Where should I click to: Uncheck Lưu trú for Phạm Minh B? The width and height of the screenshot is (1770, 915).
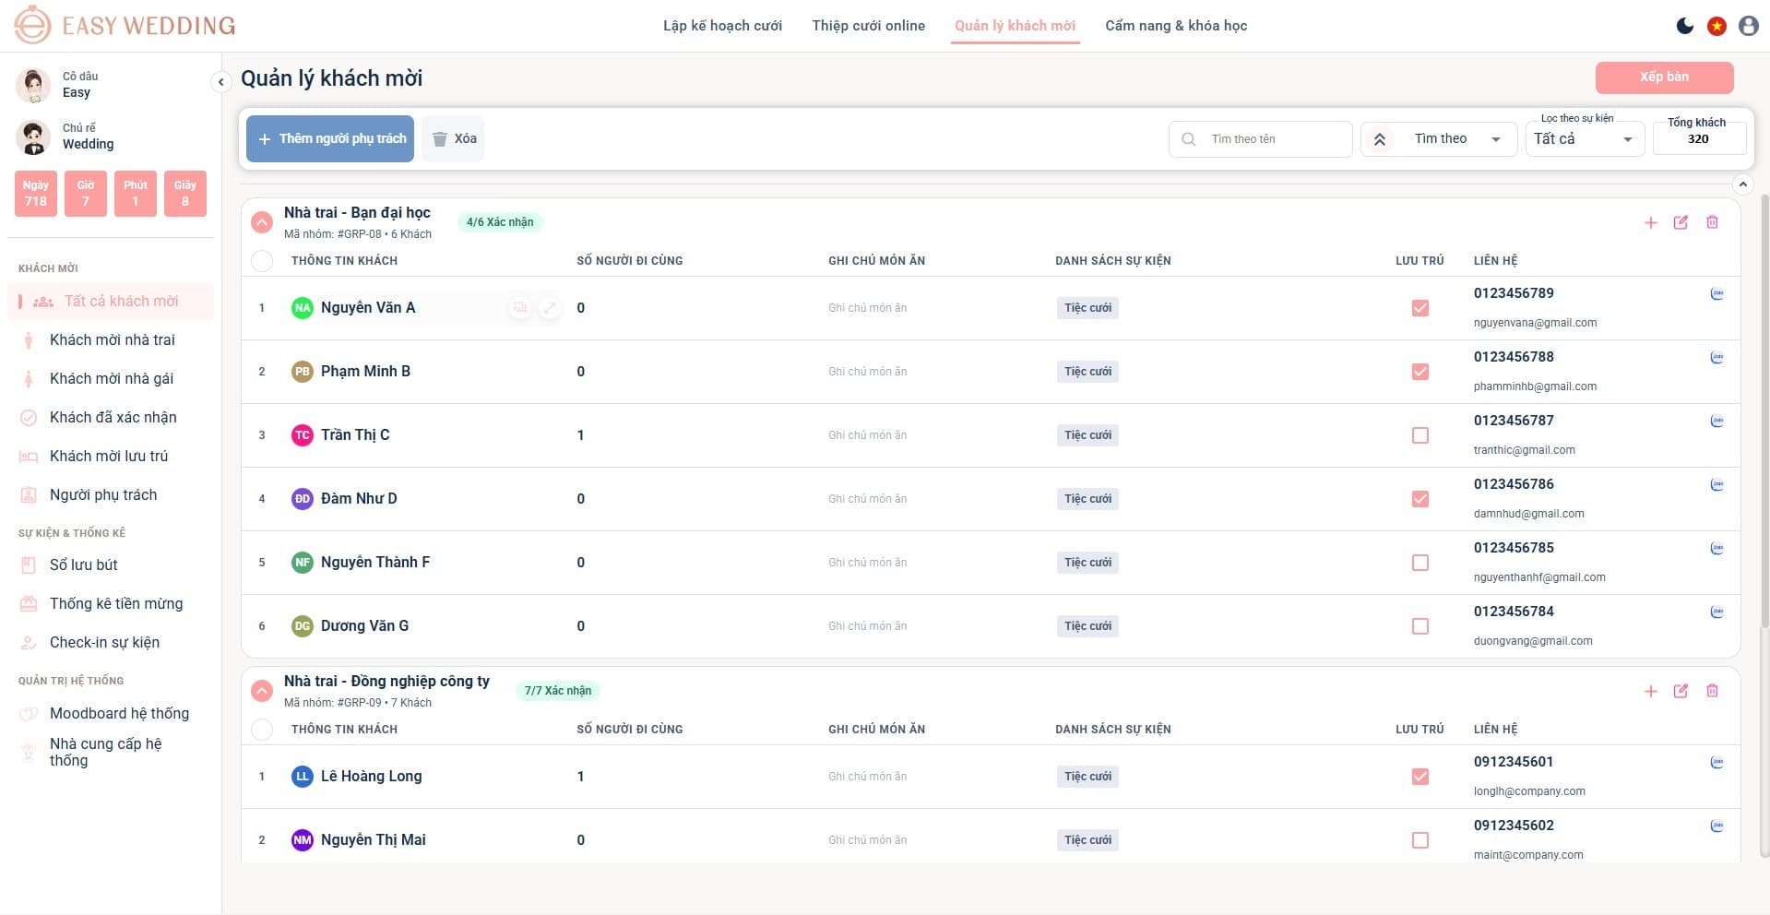[1420, 372]
